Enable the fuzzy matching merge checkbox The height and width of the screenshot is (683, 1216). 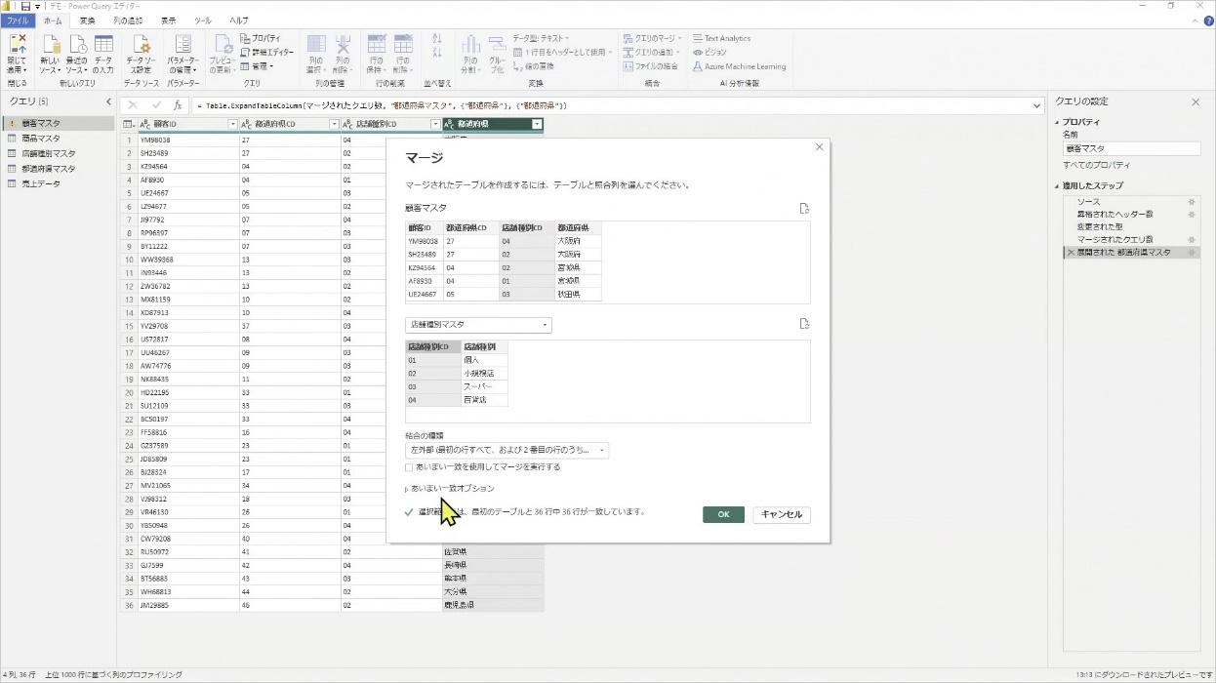pos(409,466)
